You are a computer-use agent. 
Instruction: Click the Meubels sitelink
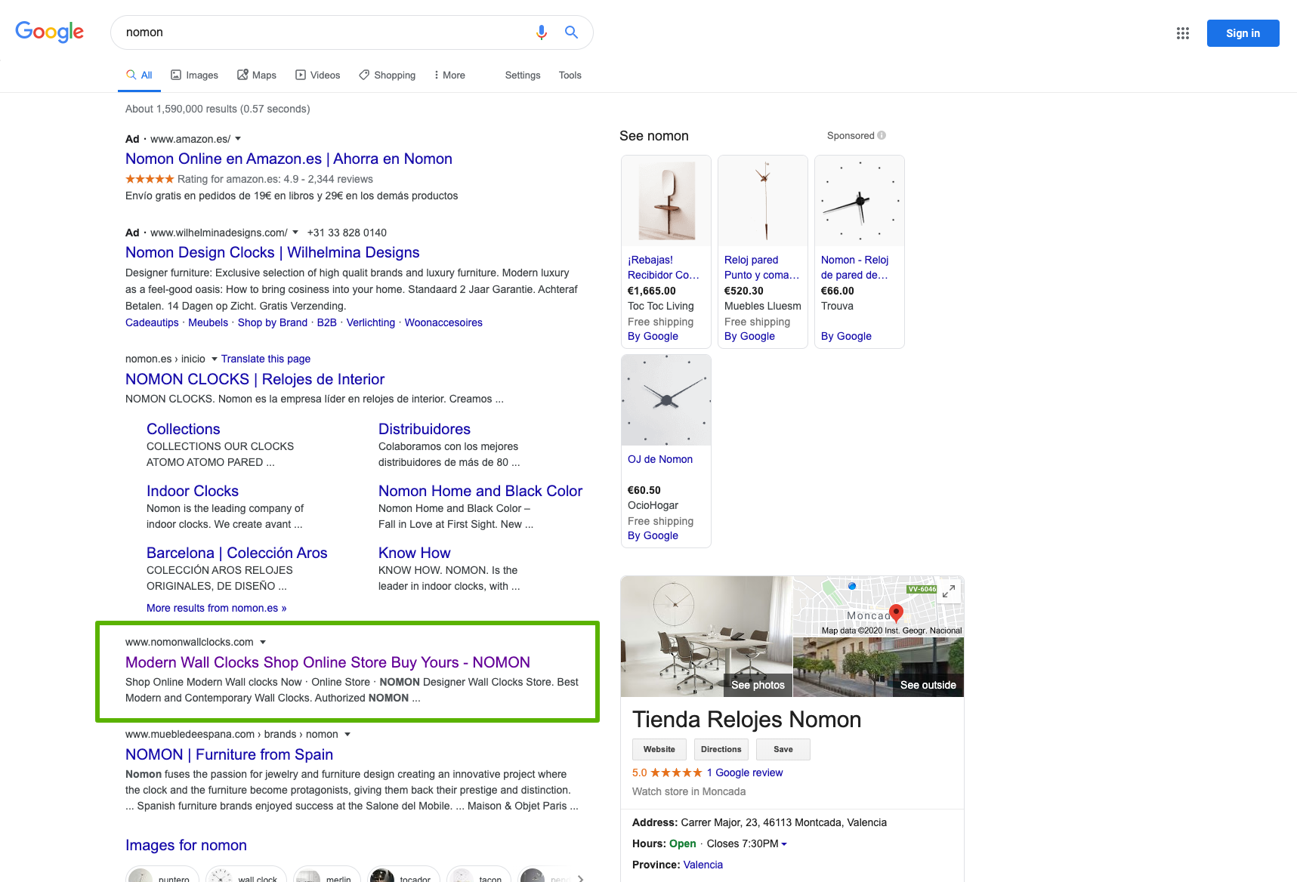point(208,322)
